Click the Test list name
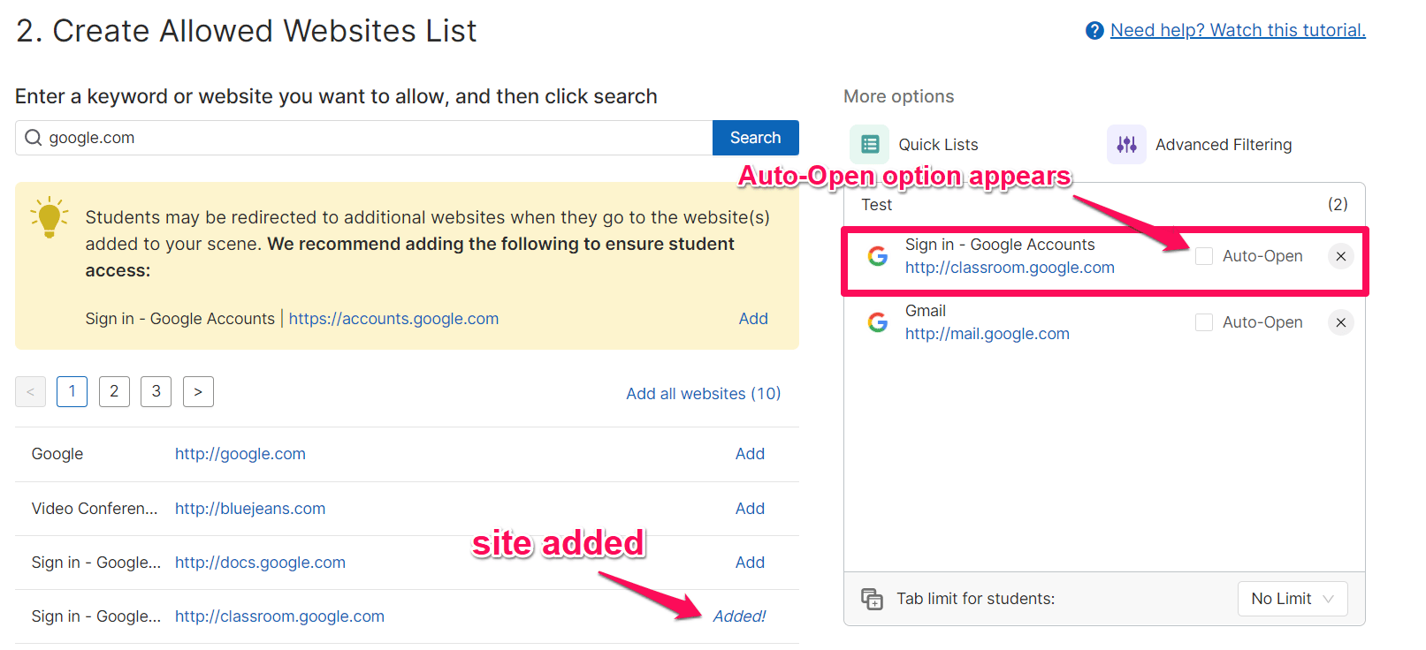1426x650 pixels. pos(877,205)
